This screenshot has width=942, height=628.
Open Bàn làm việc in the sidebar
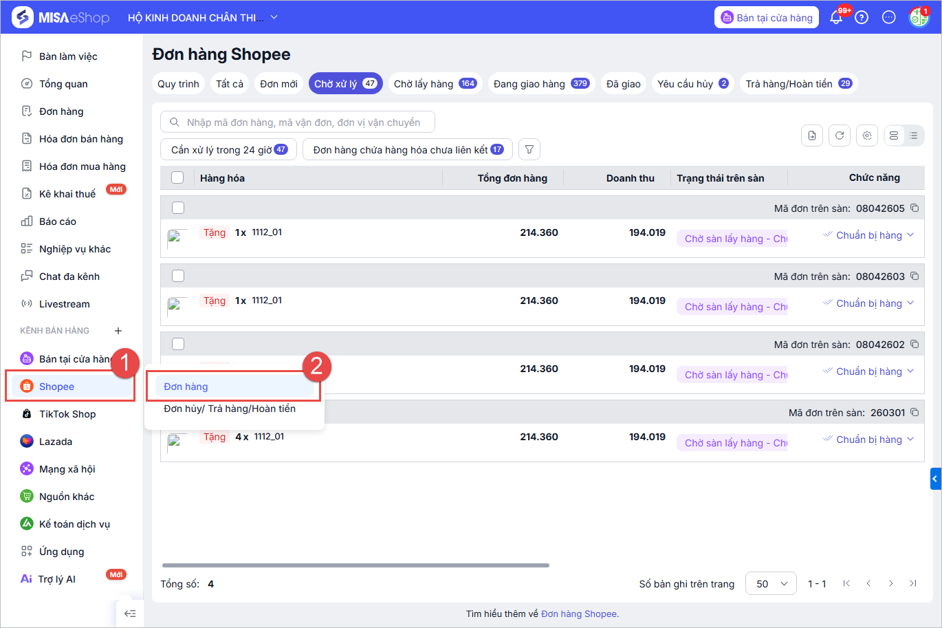tap(68, 56)
